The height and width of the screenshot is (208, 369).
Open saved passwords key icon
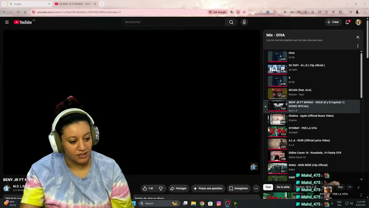click(x=292, y=12)
